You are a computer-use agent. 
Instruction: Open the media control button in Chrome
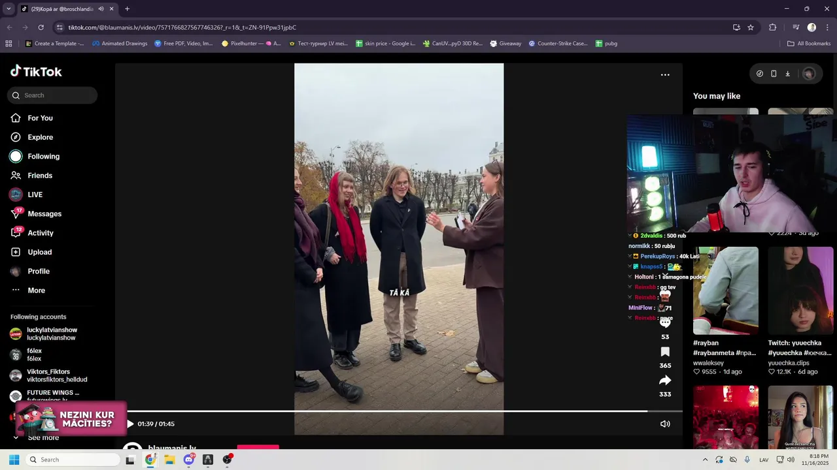coord(796,27)
